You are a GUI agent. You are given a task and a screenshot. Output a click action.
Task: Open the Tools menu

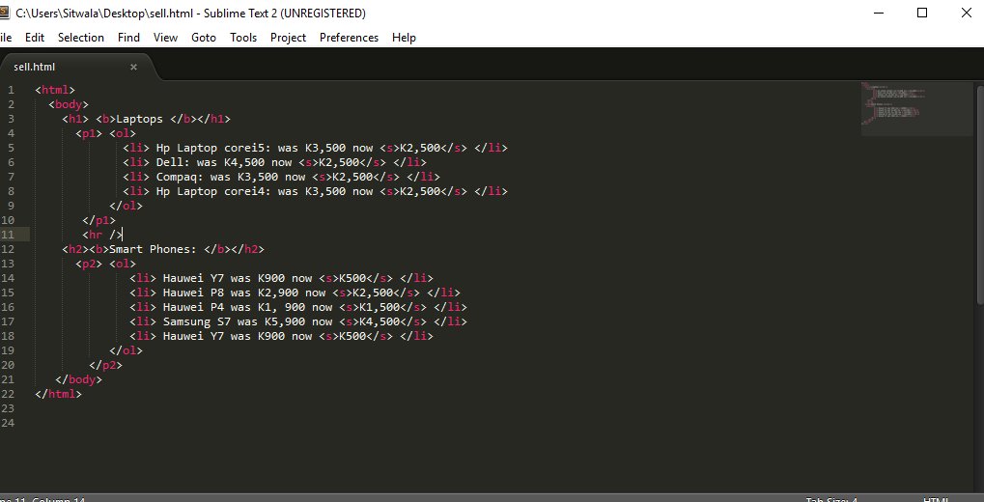point(243,38)
